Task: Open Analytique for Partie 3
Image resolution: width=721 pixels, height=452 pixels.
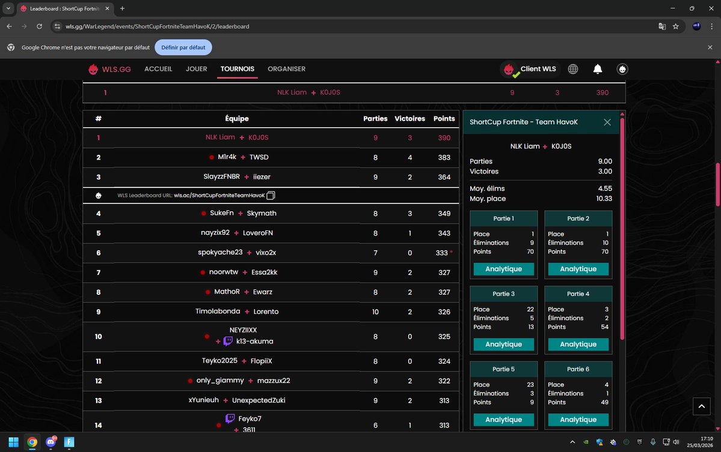Action: coord(503,344)
